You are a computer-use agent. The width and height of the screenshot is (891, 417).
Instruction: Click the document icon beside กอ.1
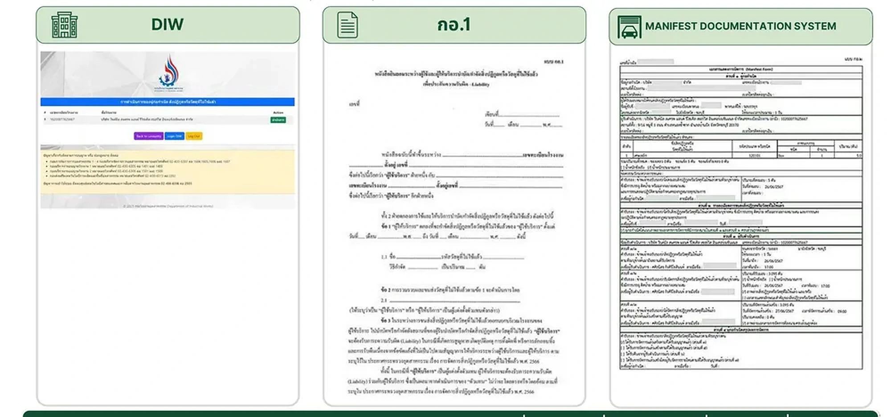click(x=347, y=25)
